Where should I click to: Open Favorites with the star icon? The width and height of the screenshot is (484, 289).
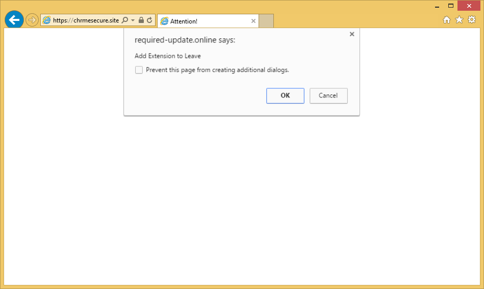tap(460, 20)
